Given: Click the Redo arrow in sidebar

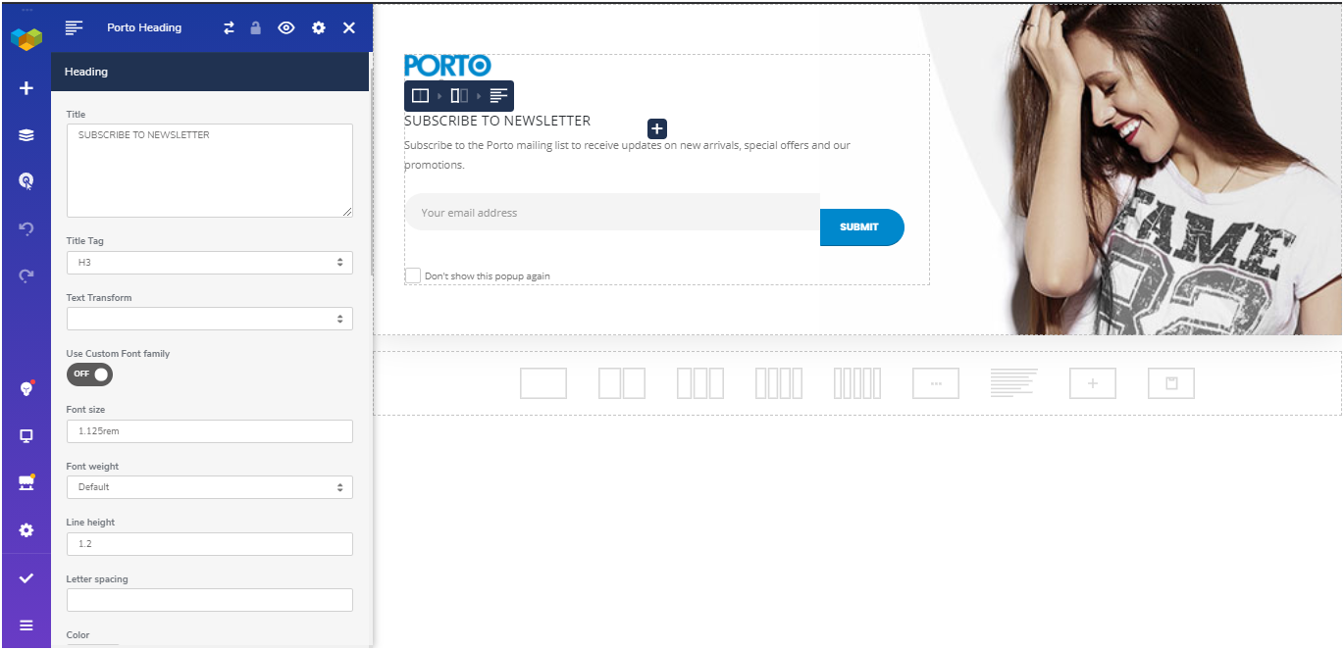Looking at the screenshot, I should (26, 275).
